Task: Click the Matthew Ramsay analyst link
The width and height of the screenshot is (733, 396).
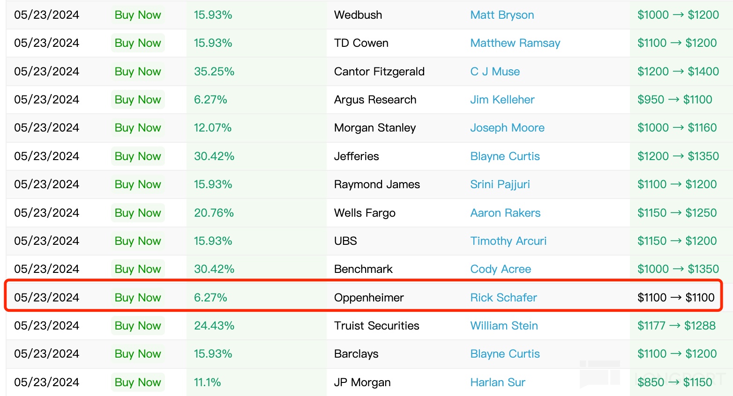Action: pos(515,43)
